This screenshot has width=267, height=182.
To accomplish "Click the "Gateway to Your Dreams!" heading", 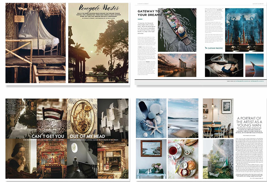I will point(148,13).
